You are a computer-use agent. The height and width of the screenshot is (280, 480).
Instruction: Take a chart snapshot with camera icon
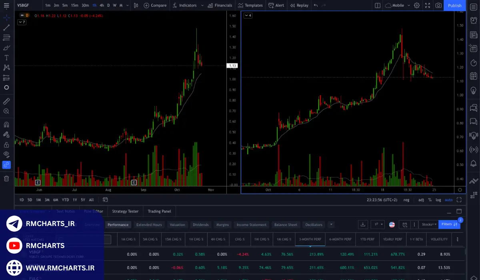[438, 5]
